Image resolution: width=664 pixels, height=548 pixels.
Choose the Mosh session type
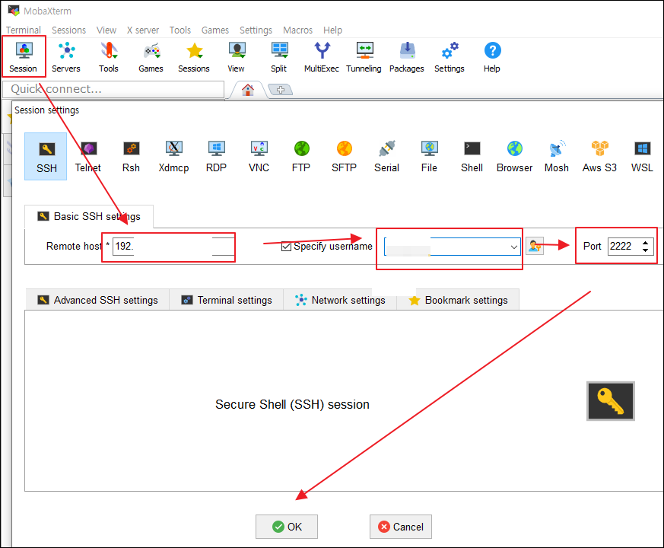[557, 156]
